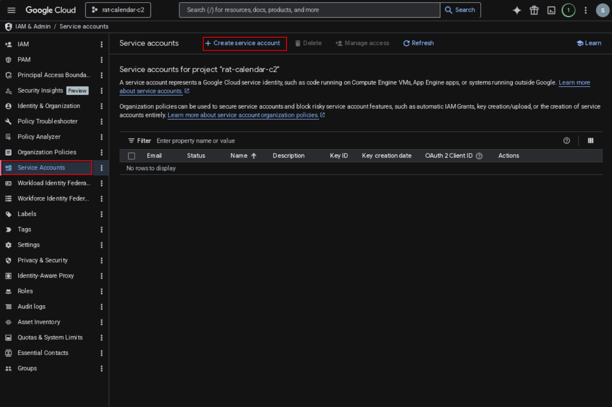Screen dimensions: 612x407
Task: Activate Cloud Shell terminal icon
Action: [552, 10]
